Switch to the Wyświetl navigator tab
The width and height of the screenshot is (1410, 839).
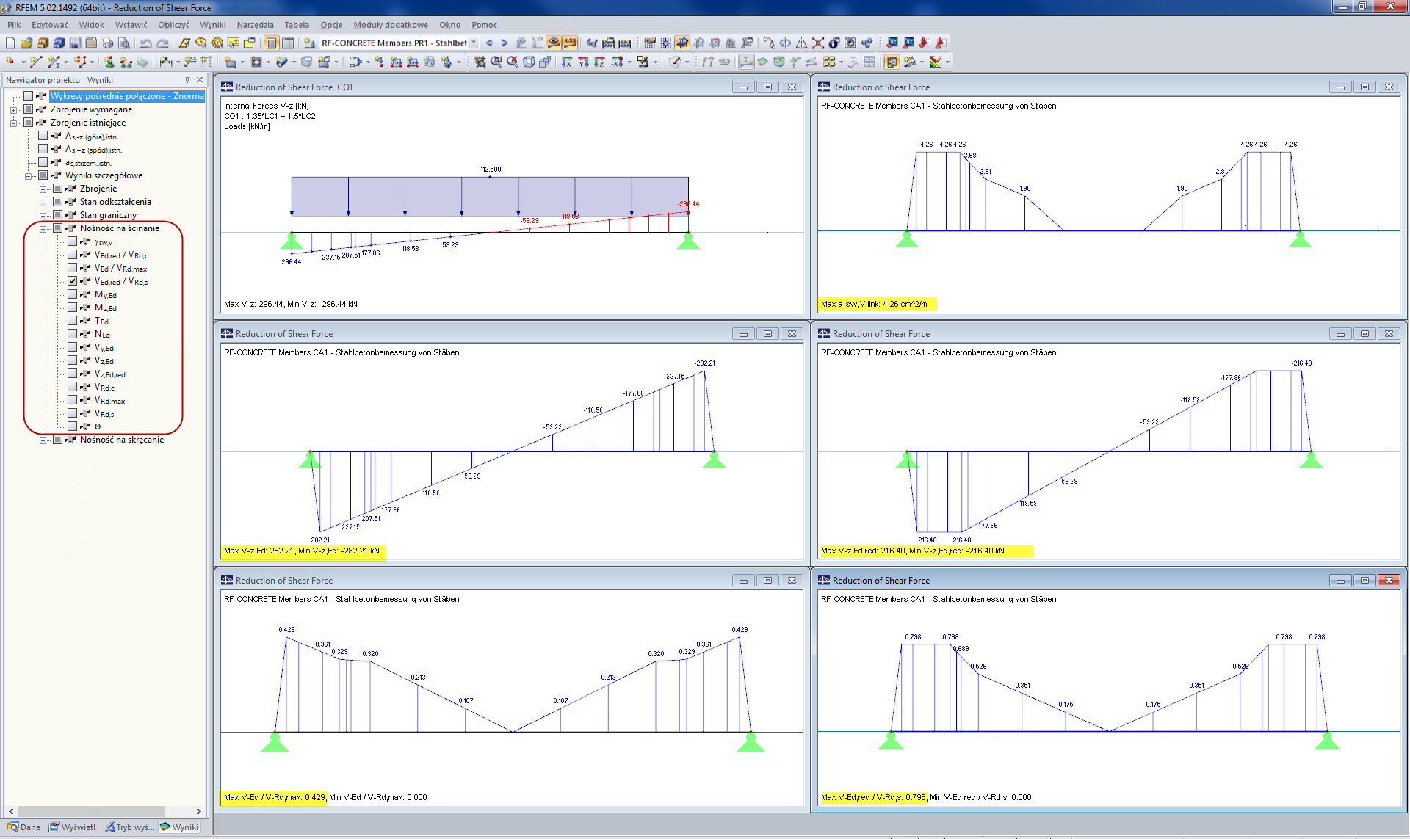pos(72,827)
